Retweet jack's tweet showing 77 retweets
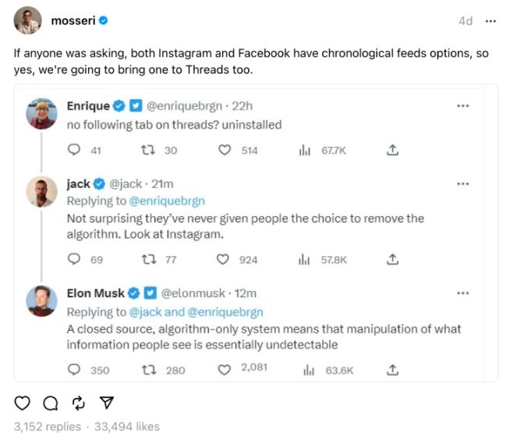506x433 pixels. [x=144, y=259]
